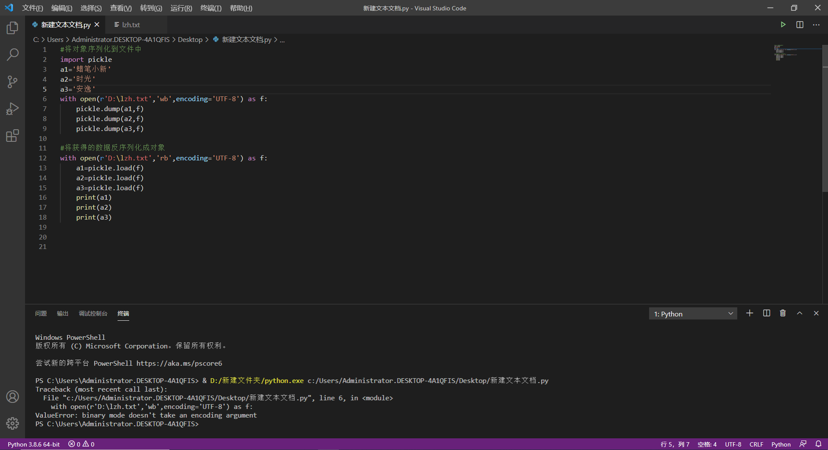Image resolution: width=828 pixels, height=450 pixels.
Task: Switch to 问题 panel tab
Action: [41, 313]
